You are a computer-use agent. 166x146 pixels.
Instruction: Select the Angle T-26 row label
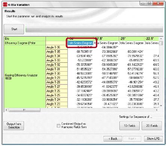pyautogui.click(x=56, y=91)
